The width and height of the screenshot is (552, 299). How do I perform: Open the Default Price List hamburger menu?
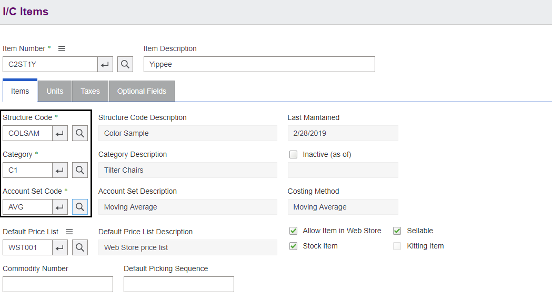(x=69, y=232)
